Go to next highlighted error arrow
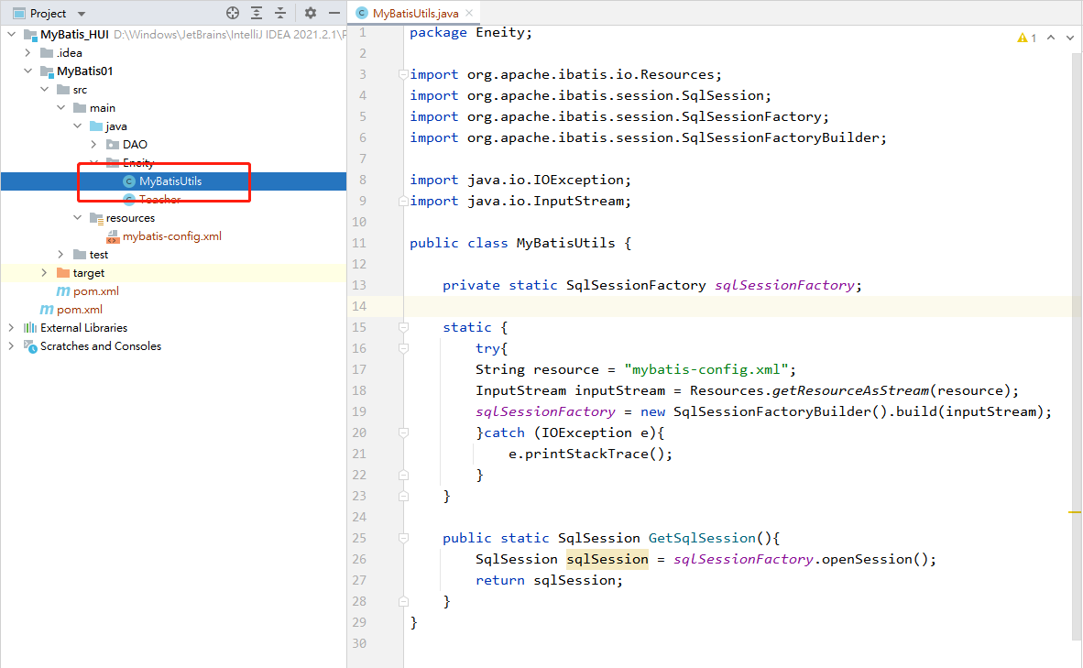 1070,38
